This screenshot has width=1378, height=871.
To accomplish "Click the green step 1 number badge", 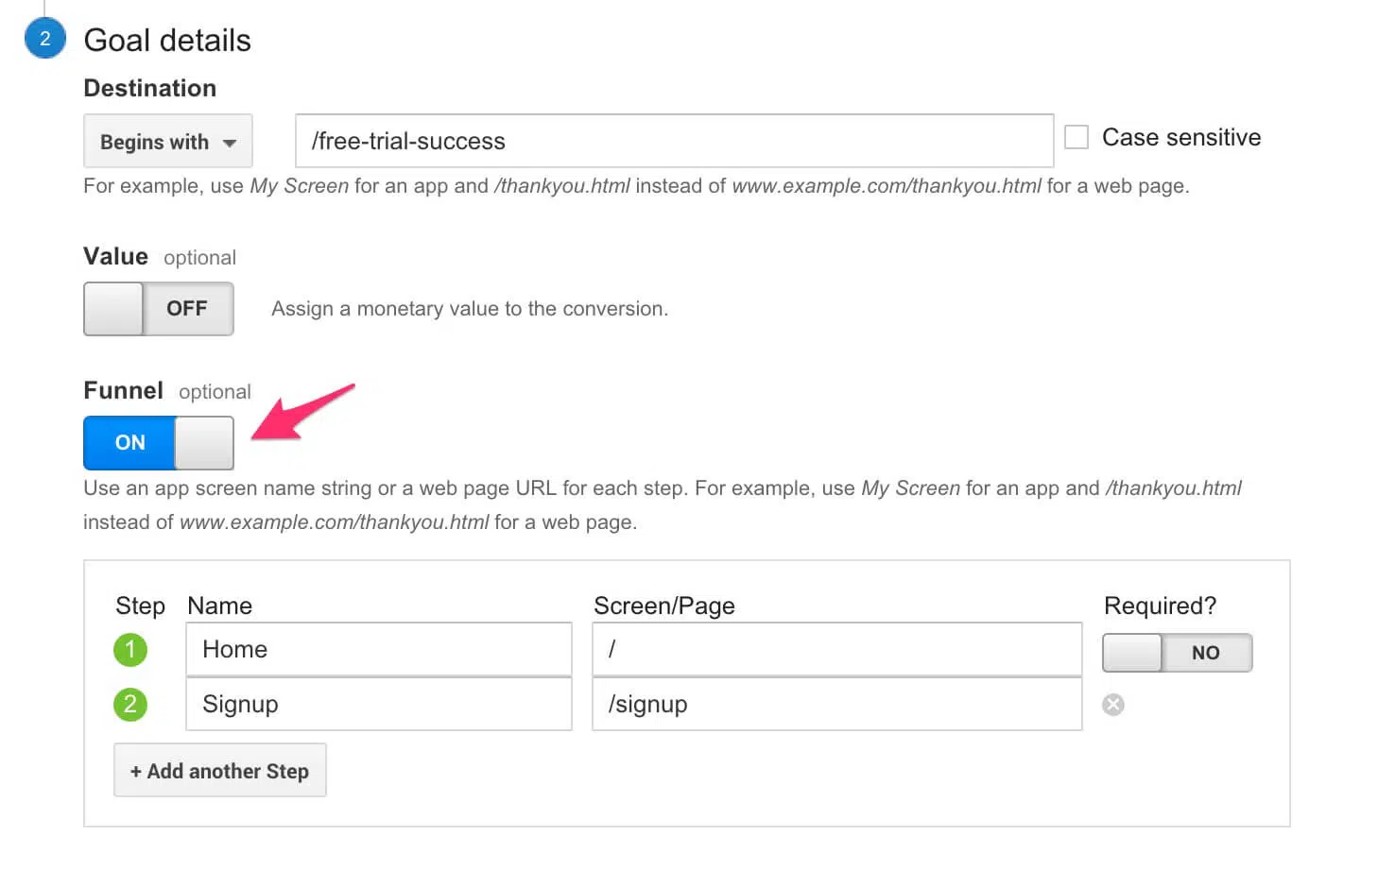I will point(130,649).
